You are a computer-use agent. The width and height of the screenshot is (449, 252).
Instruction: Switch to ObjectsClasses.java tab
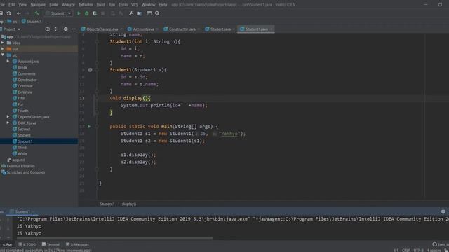(102, 29)
